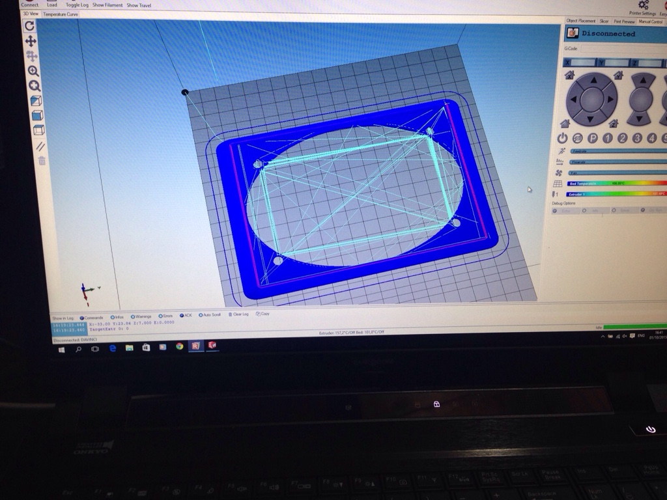Toggle Warnings in log filter

(x=141, y=317)
